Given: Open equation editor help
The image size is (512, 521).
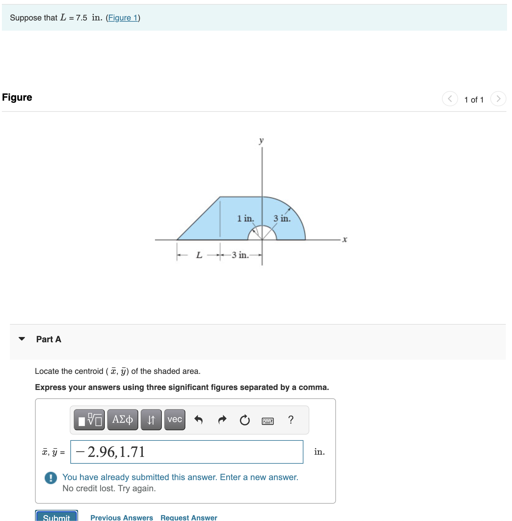Looking at the screenshot, I should pyautogui.click(x=290, y=420).
